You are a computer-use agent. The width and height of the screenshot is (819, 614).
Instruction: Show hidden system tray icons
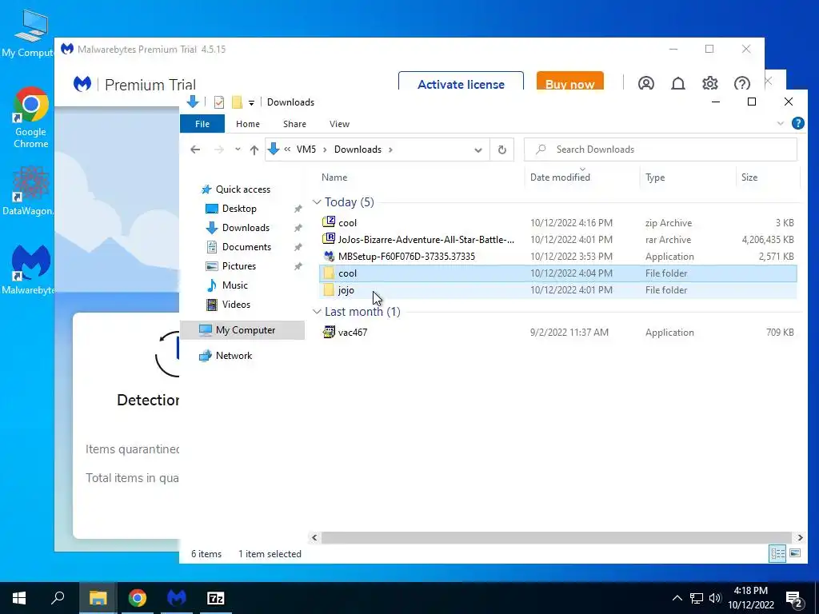[677, 598]
